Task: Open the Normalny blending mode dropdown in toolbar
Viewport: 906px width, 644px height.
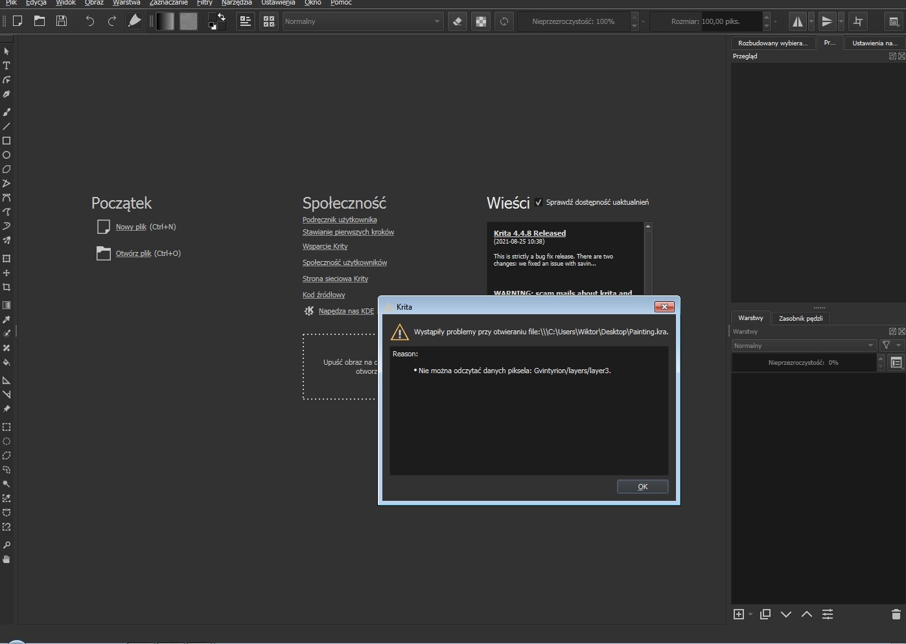Action: [362, 21]
